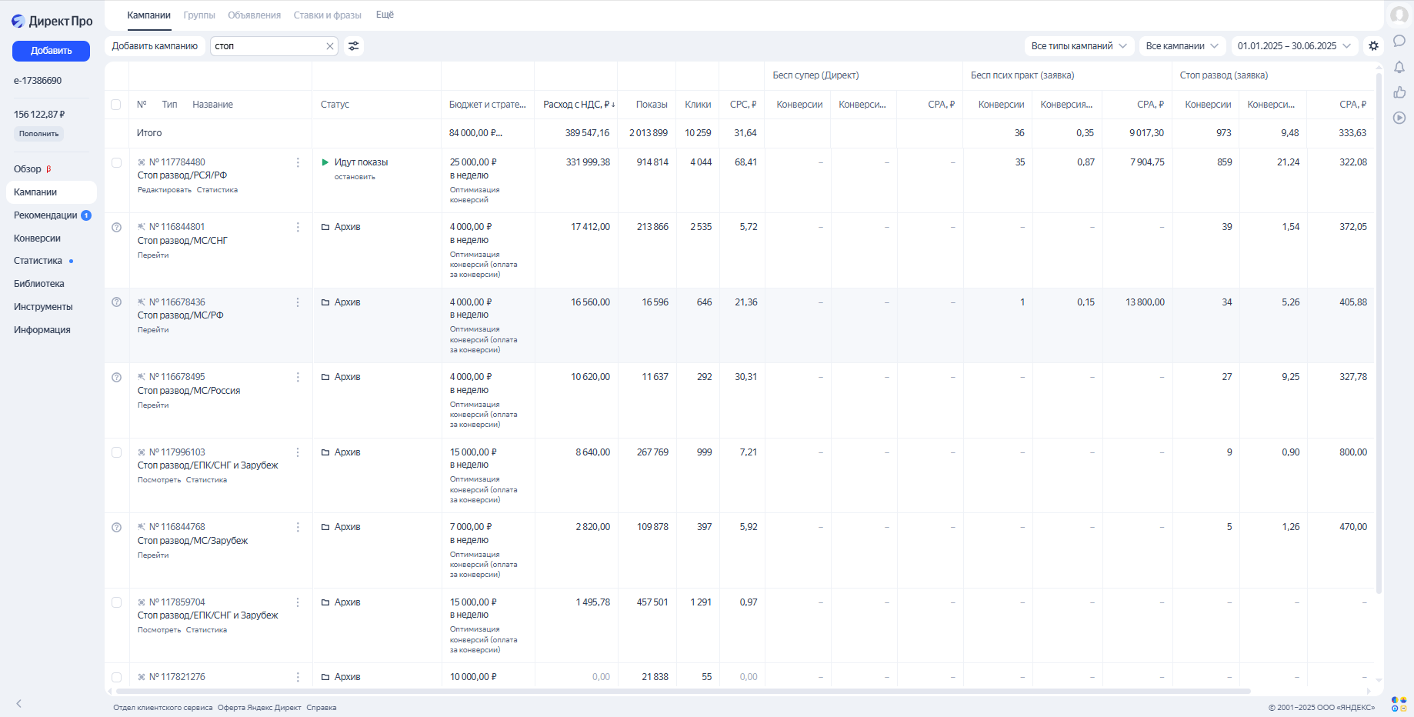The height and width of the screenshot is (717, 1414).
Task: Click the thumbs-up feedback icon
Action: [1399, 92]
